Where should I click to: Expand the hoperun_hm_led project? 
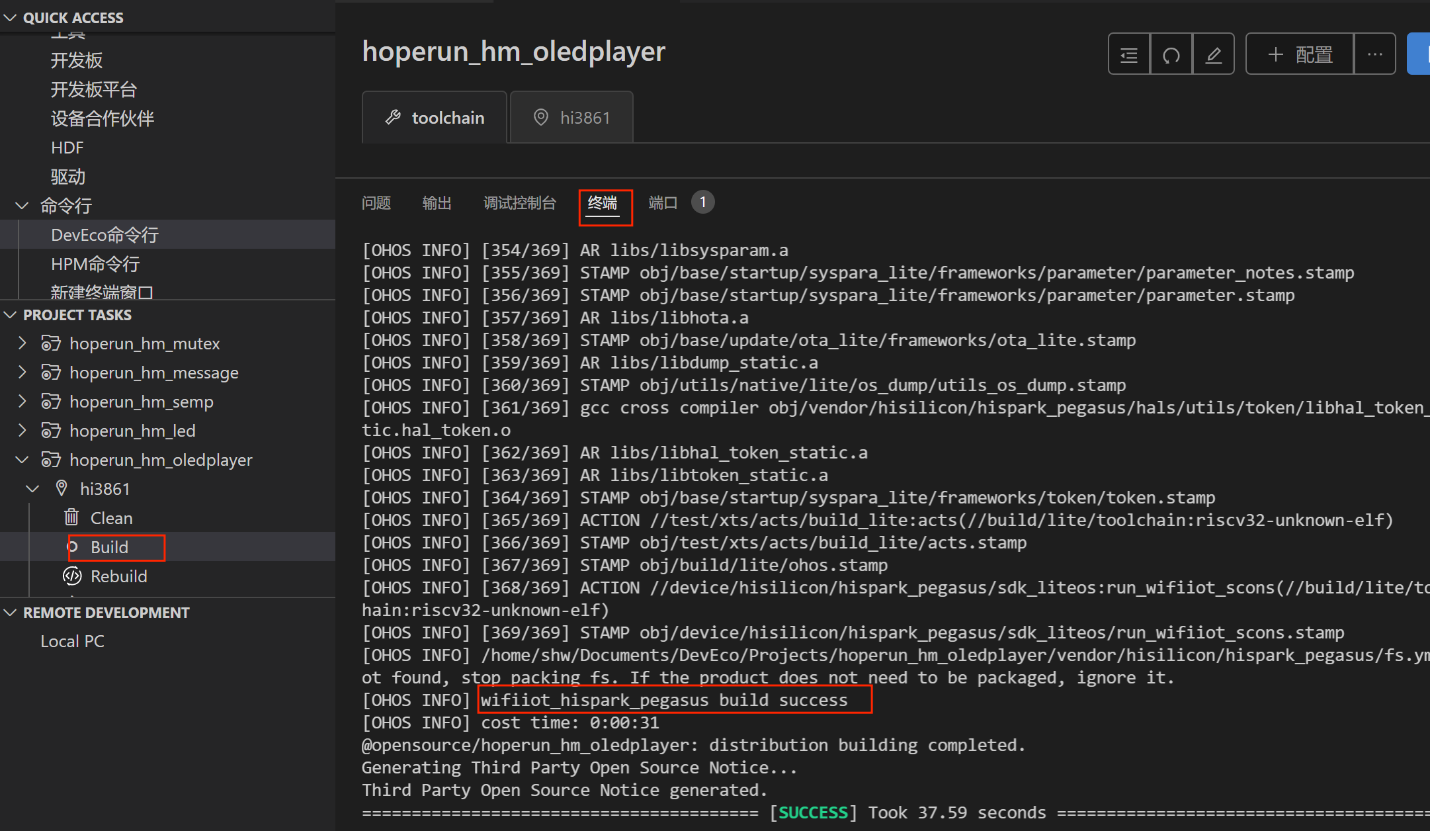click(x=22, y=431)
